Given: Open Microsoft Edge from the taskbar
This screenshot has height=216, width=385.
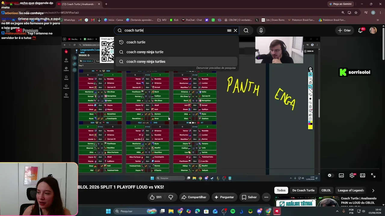Looking at the screenshot, I should click(197, 211).
